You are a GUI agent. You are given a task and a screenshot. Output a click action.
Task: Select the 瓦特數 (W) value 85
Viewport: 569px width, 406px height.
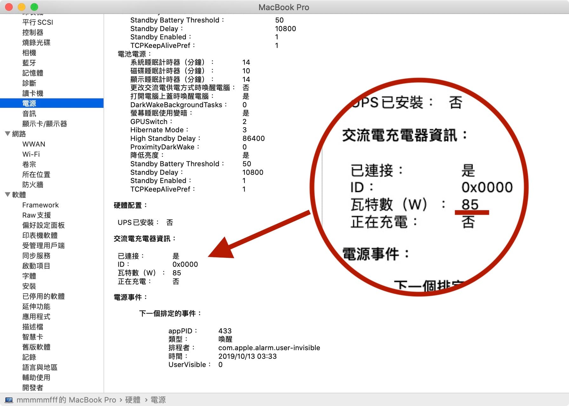(177, 273)
